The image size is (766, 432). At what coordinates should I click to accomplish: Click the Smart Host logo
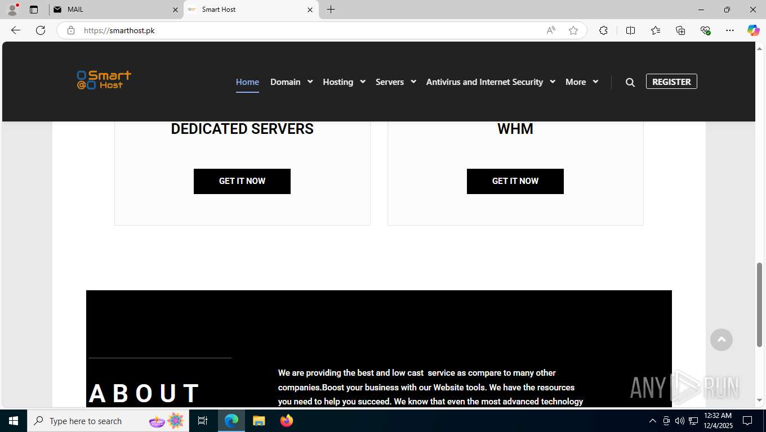104,80
